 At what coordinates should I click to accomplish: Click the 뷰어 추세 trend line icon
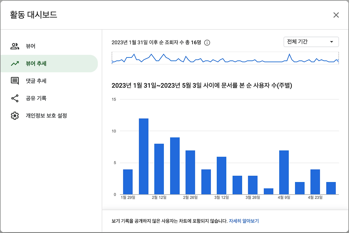click(14, 63)
